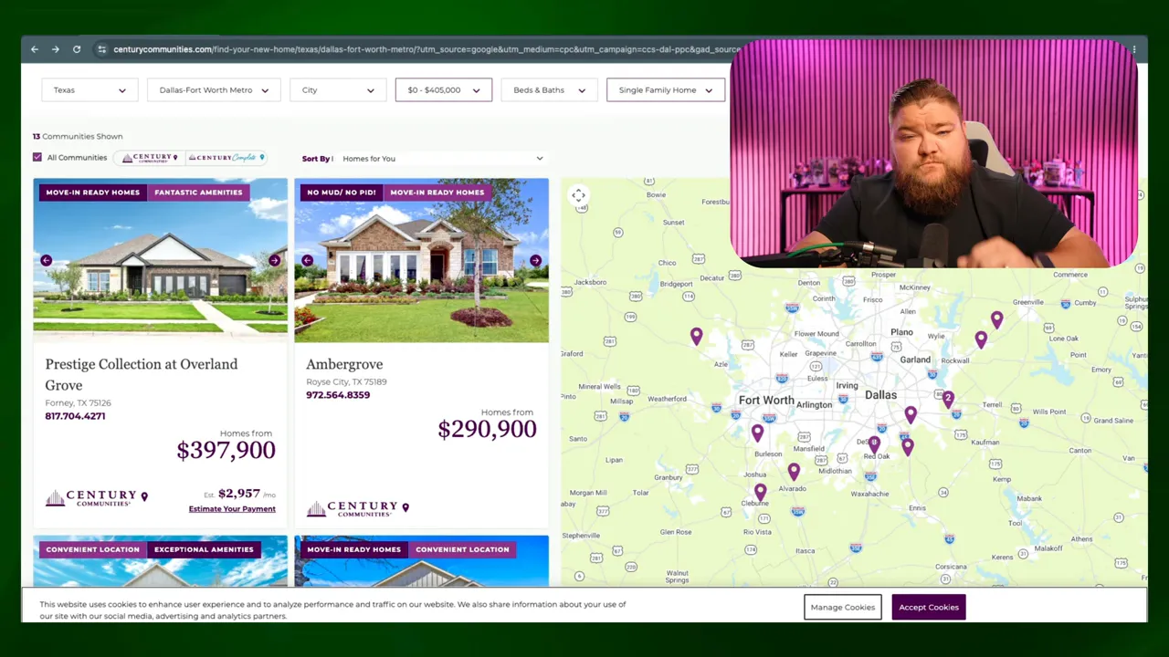The height and width of the screenshot is (657, 1169).
Task: Click Forney, TX 75126 address text
Action: tap(78, 402)
